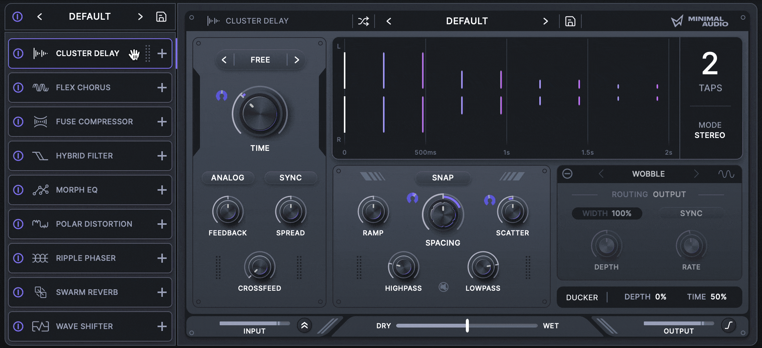
Task: Go to previous rack preset in sidebar
Action: (40, 17)
